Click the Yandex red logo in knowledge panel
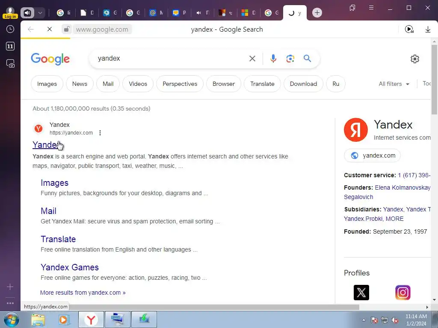The image size is (438, 328). 355,130
